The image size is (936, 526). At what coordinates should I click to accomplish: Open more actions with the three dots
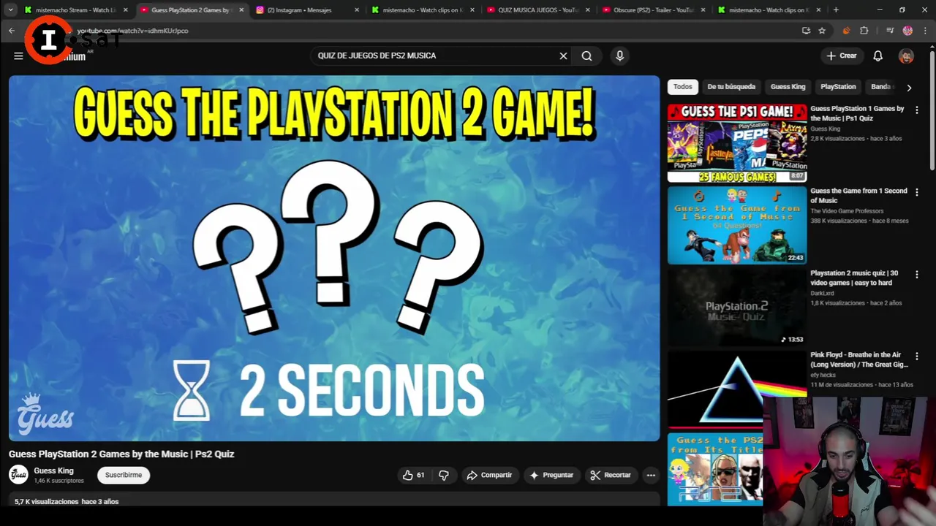point(651,475)
